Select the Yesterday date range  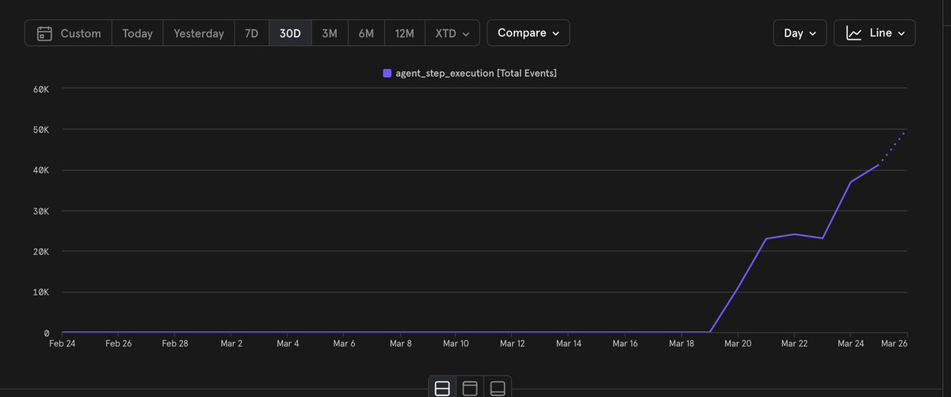199,33
